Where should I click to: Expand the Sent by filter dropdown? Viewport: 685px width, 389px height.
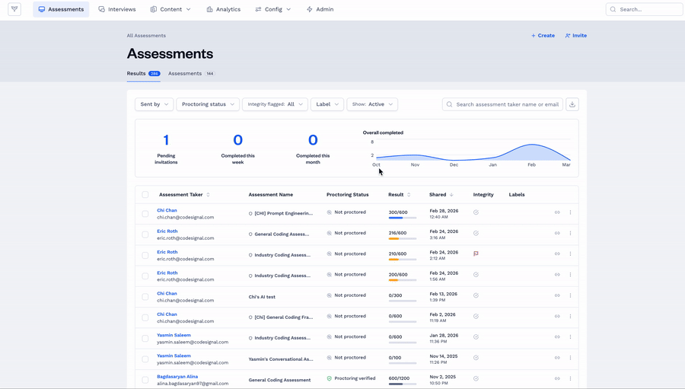click(155, 104)
